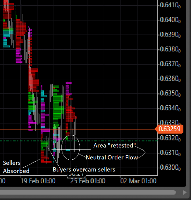Viewport: 192px width, 200px height.
Task: Click the 0.6310 price axis label
Action: point(170,153)
